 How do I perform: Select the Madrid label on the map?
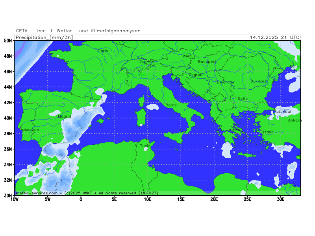[65, 116]
